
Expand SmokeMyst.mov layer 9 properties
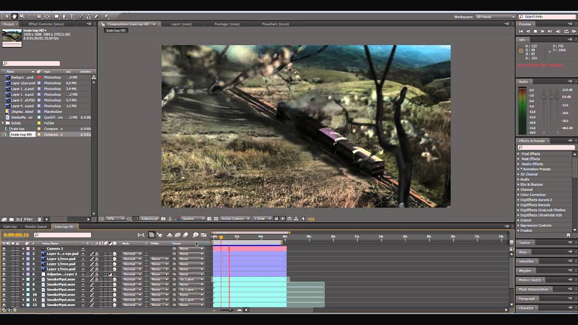coord(23,289)
